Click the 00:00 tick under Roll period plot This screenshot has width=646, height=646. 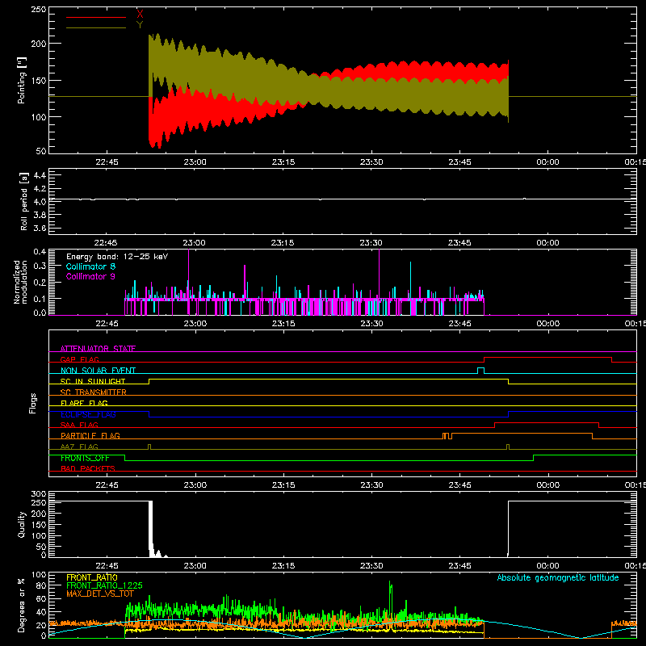[547, 243]
